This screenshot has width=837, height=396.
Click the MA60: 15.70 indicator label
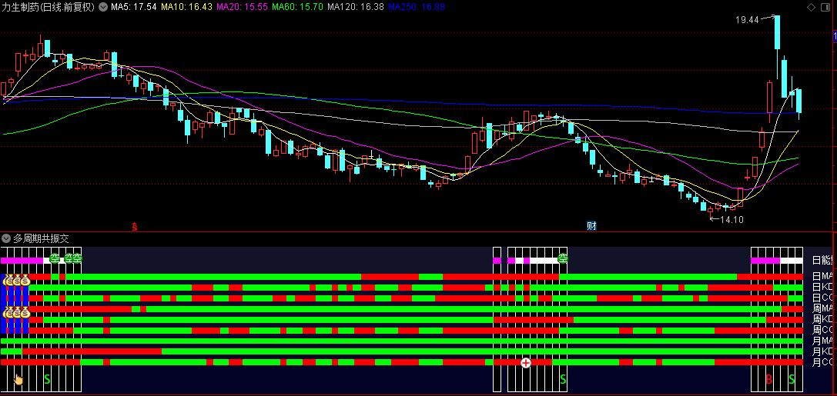click(297, 7)
